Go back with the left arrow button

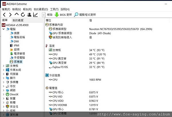[4, 15]
